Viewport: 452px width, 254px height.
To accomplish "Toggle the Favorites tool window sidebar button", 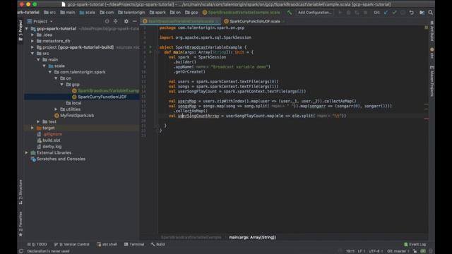I will [20, 224].
